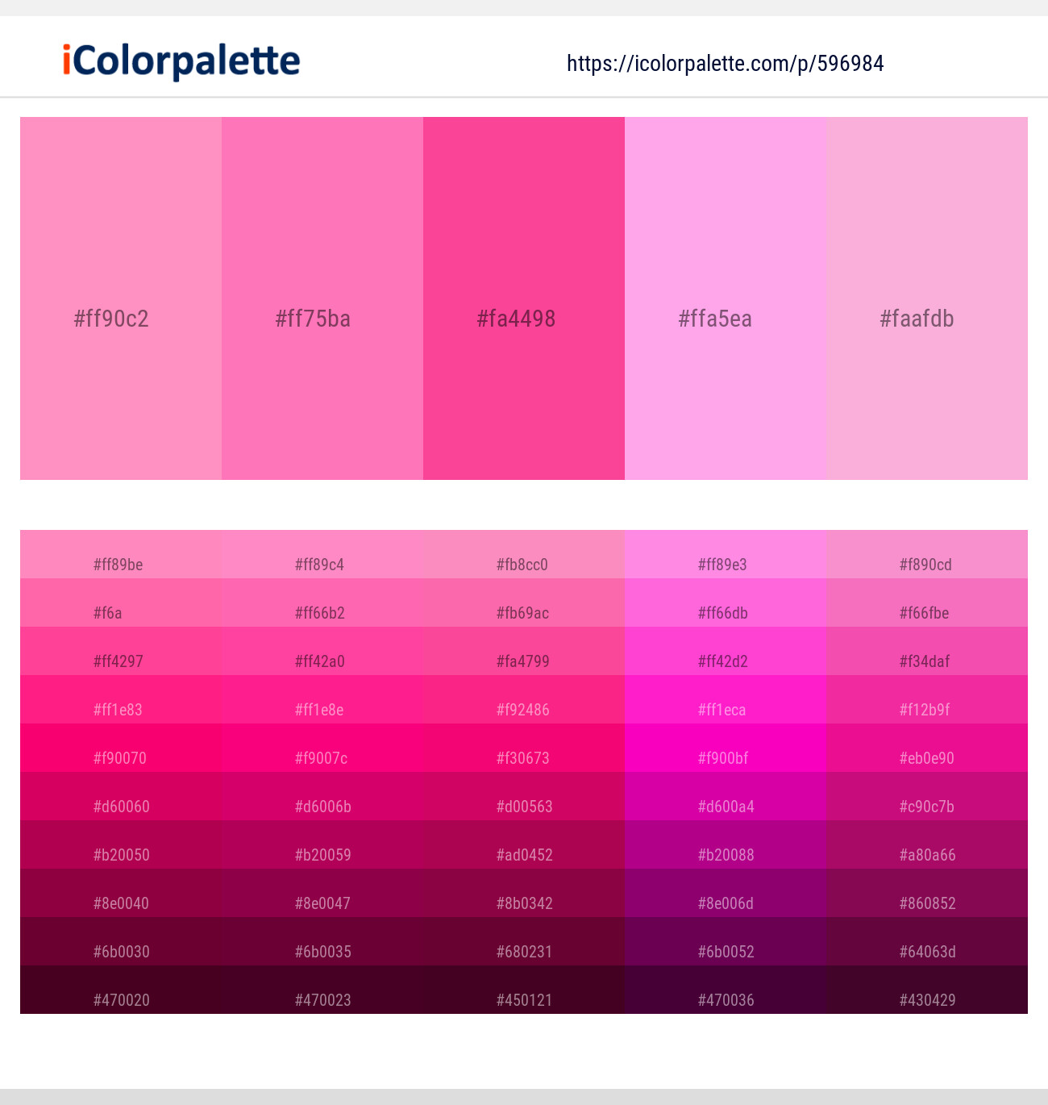Click the #470020 dark shade cell
Image resolution: width=1048 pixels, height=1105 pixels.
(121, 990)
